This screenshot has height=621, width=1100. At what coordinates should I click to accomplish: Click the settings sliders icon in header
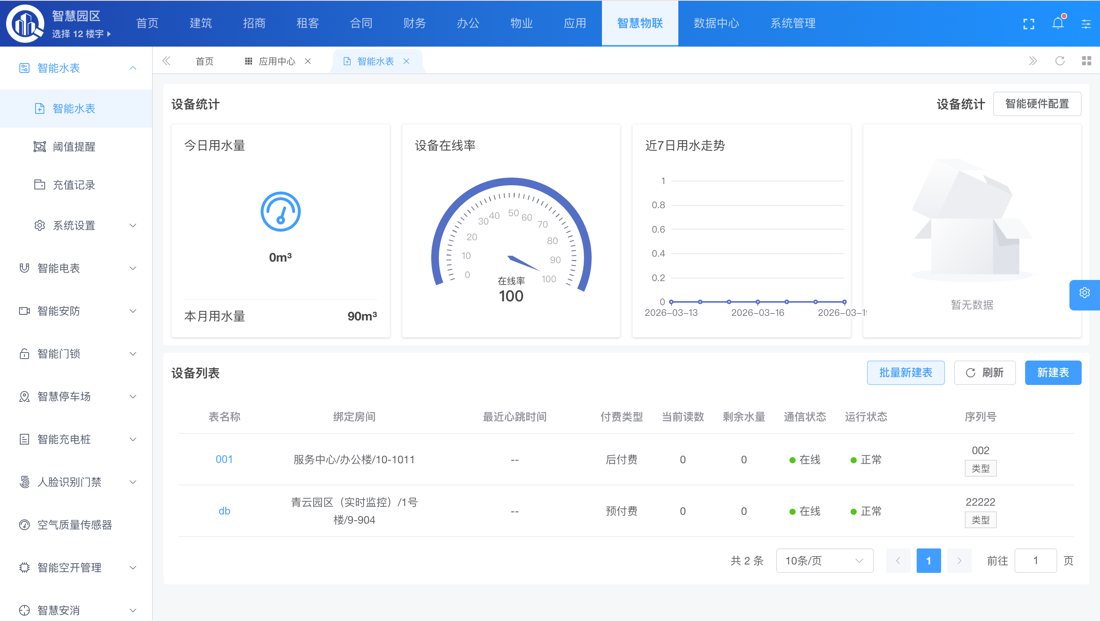(x=1086, y=24)
